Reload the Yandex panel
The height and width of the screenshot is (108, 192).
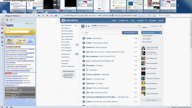[x=7, y=20]
